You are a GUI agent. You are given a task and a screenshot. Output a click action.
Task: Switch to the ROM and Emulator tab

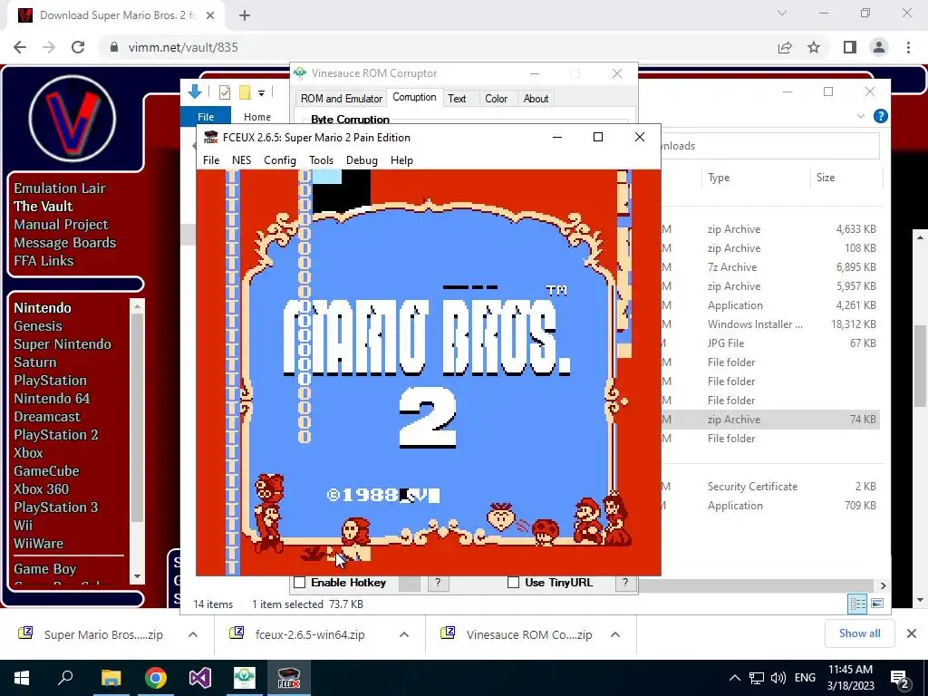(x=341, y=99)
